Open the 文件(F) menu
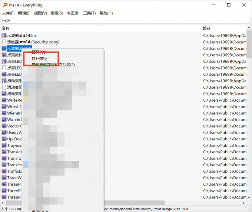Screen dimensions: 252x212 click(x=8, y=13)
